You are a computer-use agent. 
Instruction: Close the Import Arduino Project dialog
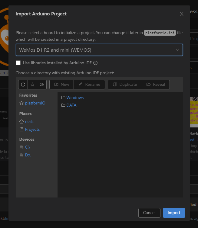182,14
